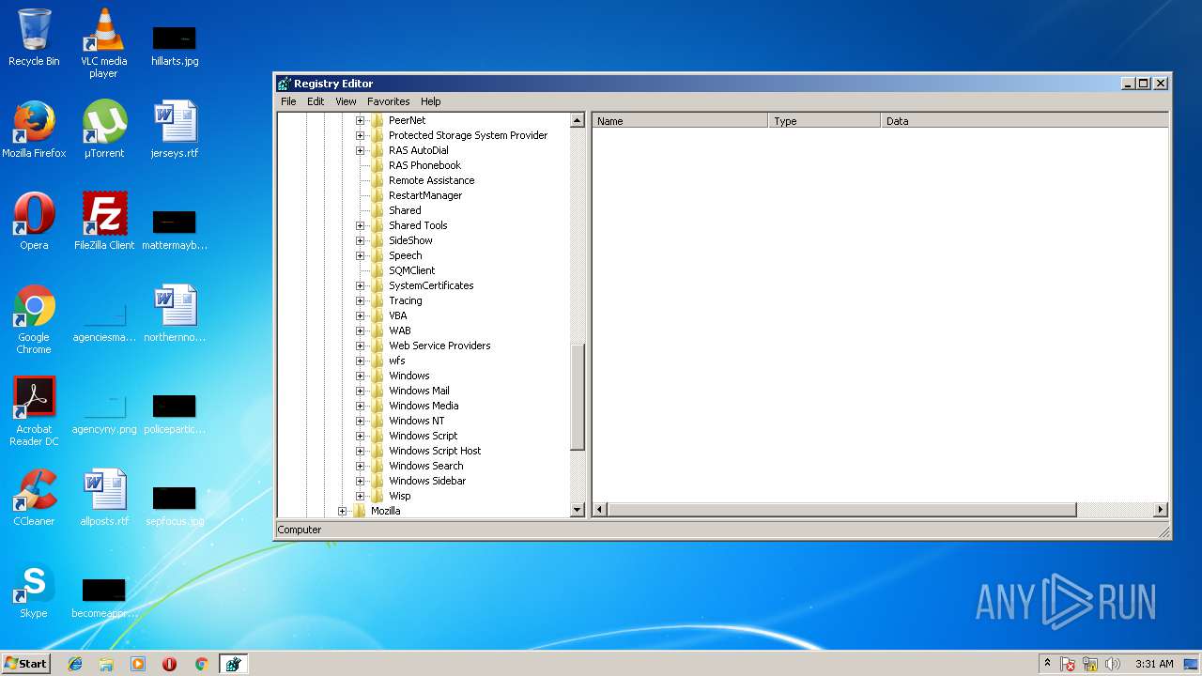Open the Recycle Bin desktop icon

pos(34,38)
